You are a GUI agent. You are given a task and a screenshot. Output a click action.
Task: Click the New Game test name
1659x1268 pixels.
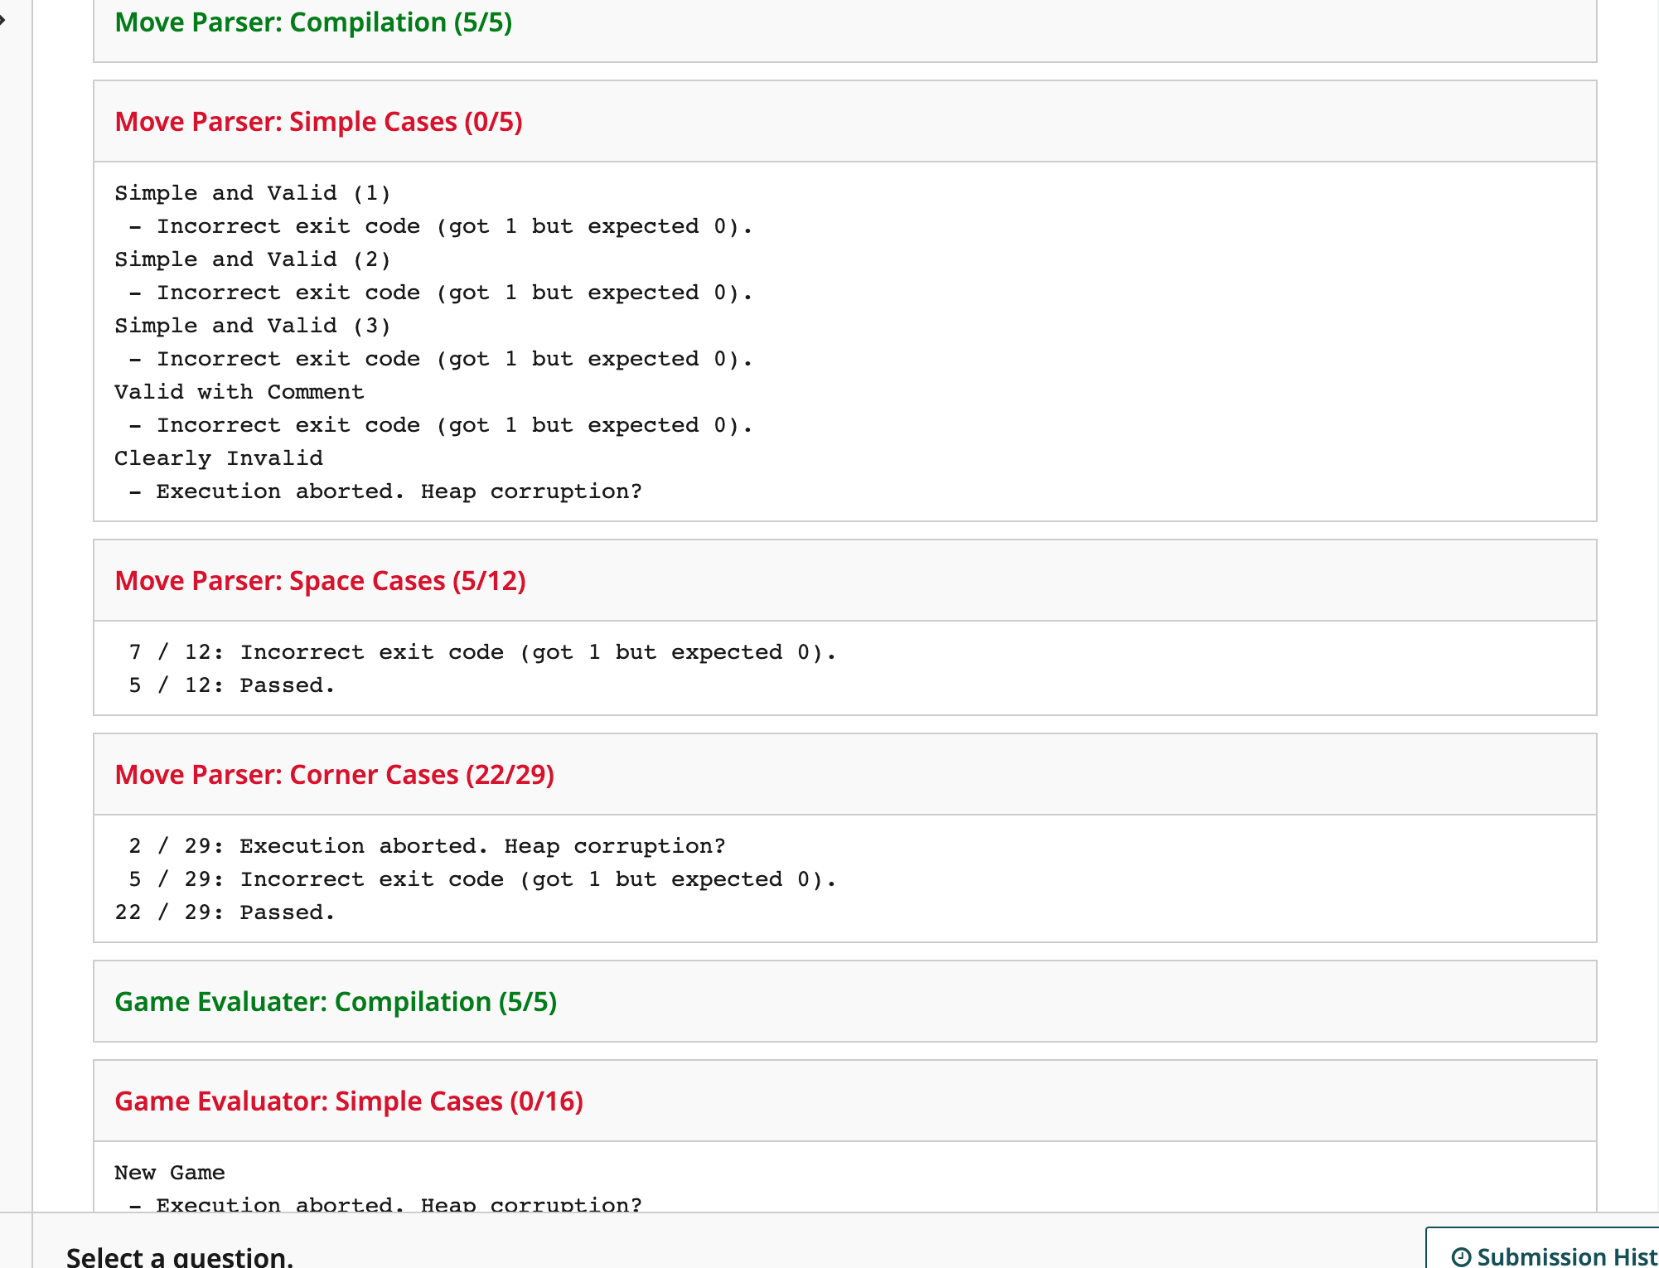[170, 1173]
